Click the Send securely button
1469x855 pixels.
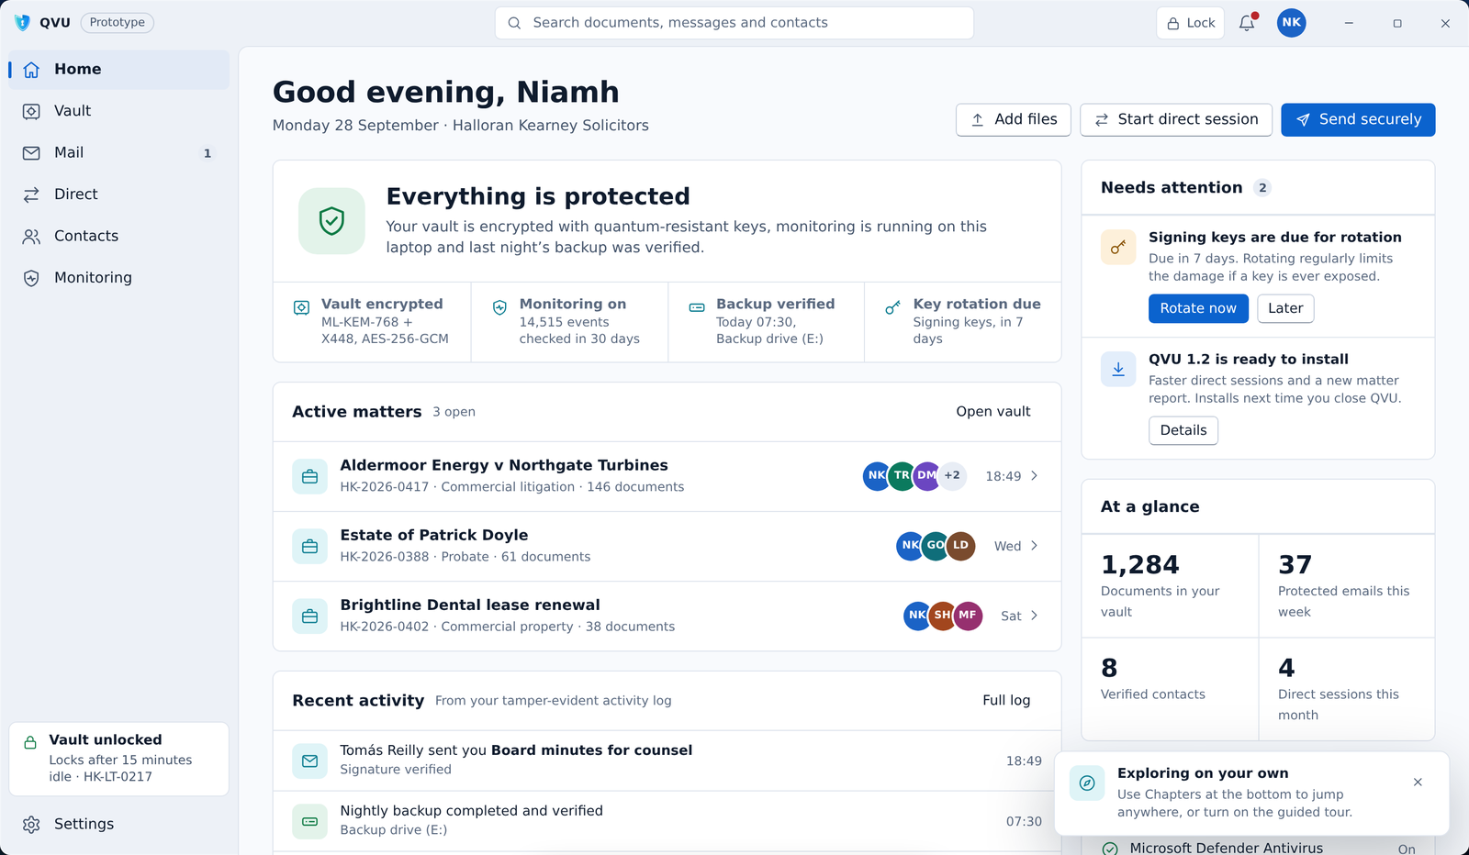coord(1358,119)
